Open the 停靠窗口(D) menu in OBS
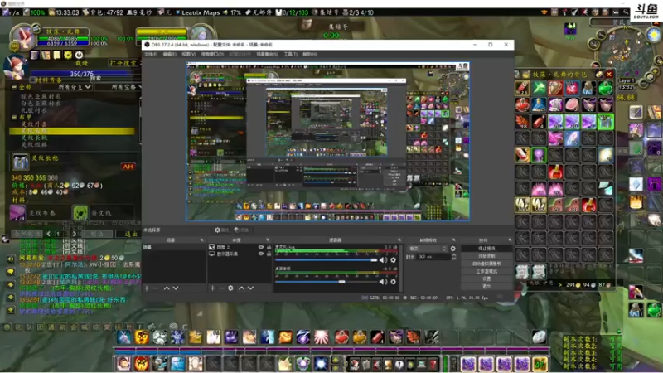 point(212,54)
